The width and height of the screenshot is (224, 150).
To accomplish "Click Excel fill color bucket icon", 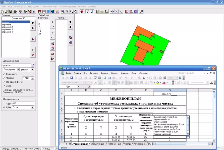I will [157, 82].
